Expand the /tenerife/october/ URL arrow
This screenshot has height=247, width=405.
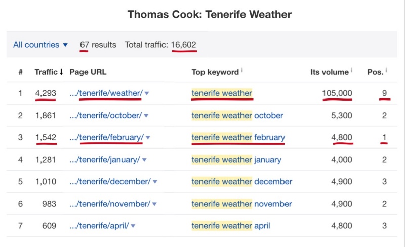pos(146,116)
